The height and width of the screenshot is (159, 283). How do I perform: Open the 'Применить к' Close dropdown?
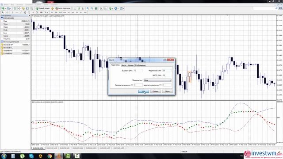[157, 80]
